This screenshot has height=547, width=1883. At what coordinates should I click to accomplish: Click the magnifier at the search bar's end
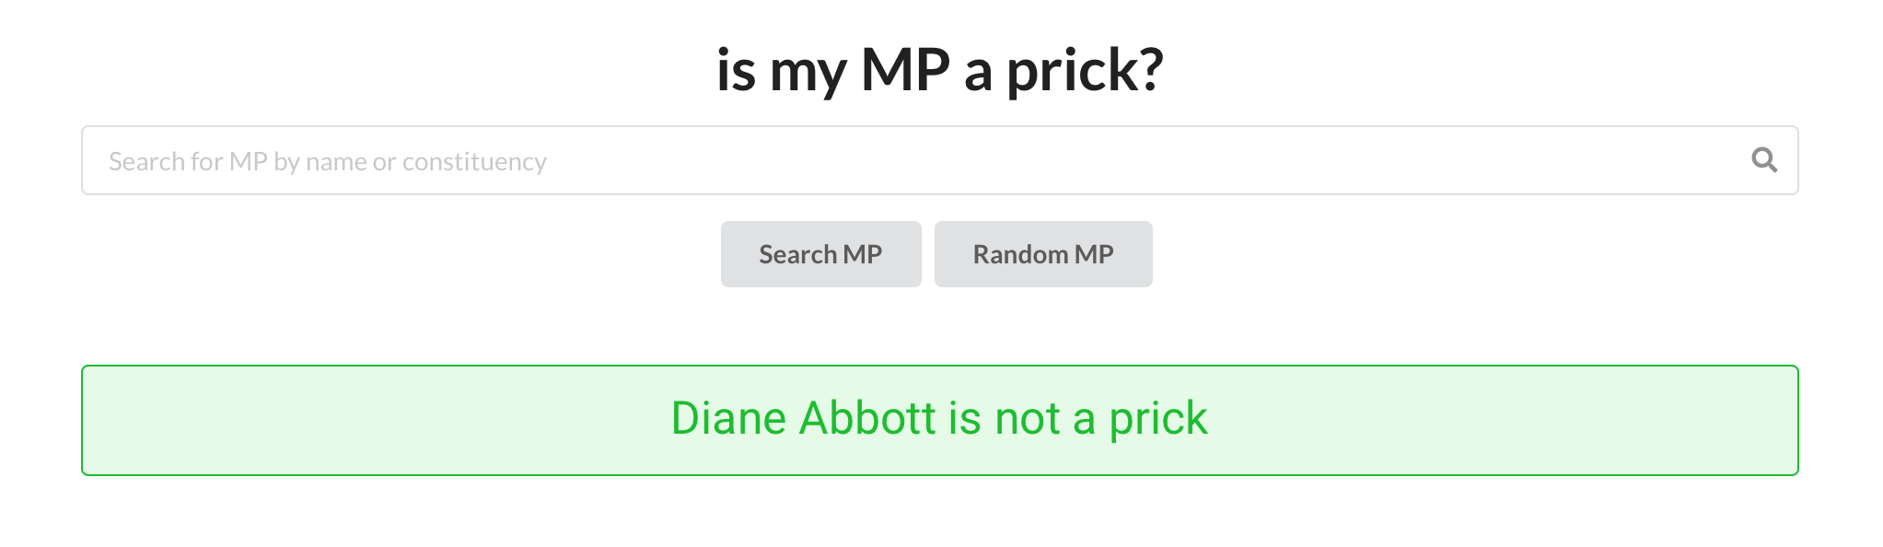click(1763, 160)
